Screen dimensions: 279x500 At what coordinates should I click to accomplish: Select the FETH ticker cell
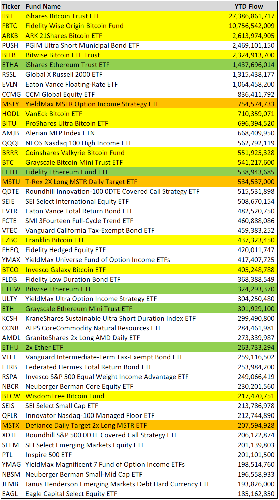(9, 172)
